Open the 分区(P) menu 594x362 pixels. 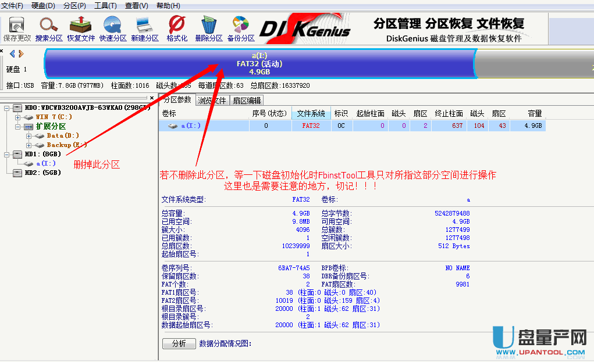(x=74, y=5)
